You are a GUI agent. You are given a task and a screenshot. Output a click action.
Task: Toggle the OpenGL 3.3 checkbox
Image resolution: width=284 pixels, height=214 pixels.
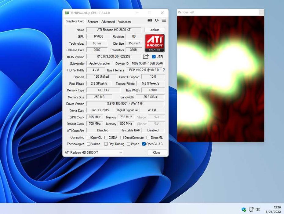[144, 144]
